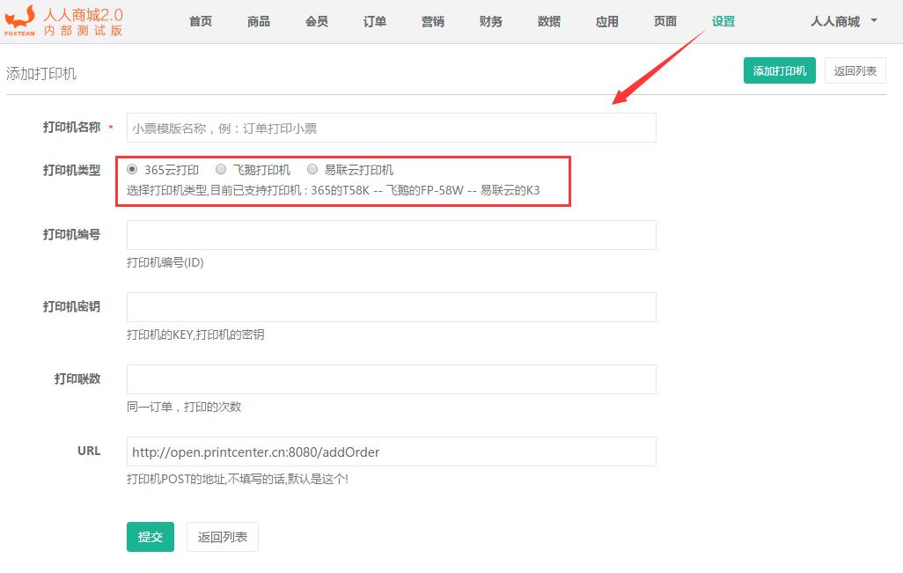Open the 数据 menu
This screenshot has height=573, width=903.
[549, 21]
